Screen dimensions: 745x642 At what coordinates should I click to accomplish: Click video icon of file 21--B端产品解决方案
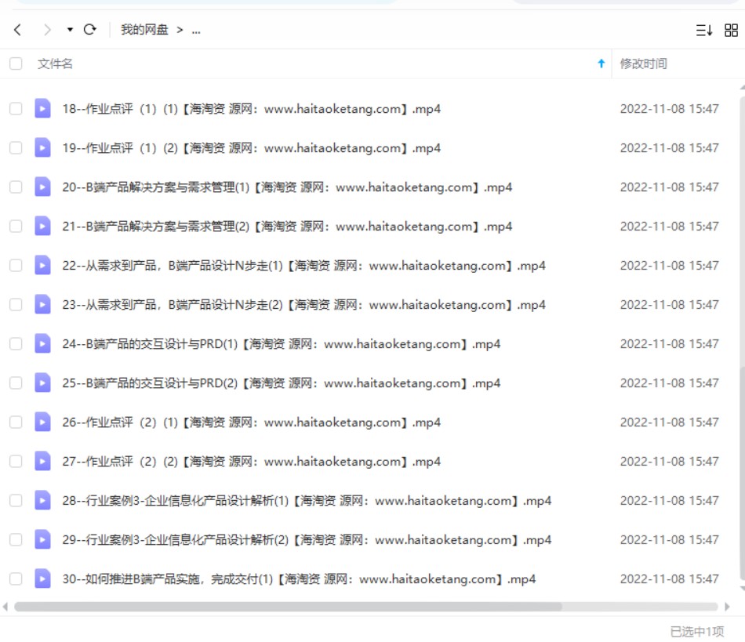[x=42, y=227]
